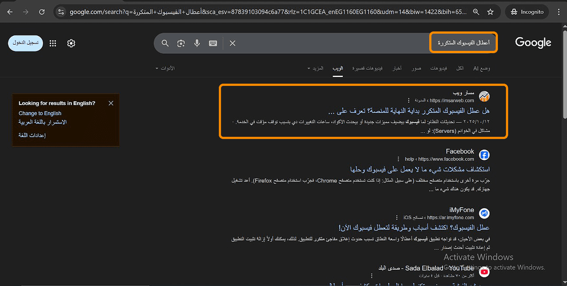Open msarweb result title link
The image size is (567, 286).
click(409, 111)
